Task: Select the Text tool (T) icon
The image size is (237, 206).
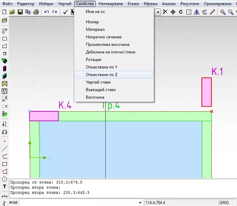Action: point(5,187)
